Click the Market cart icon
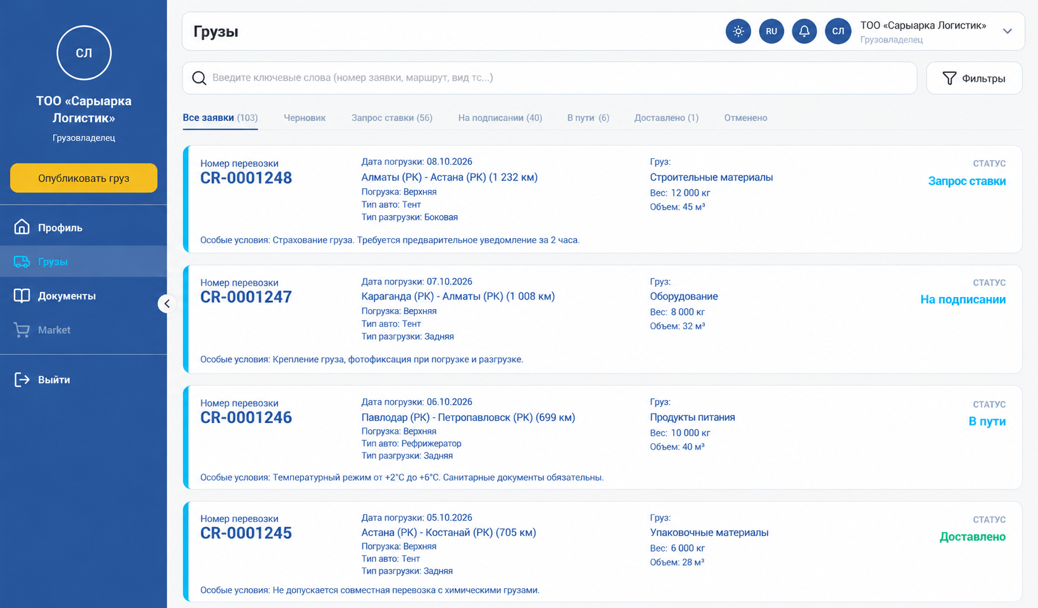The image size is (1038, 608). click(x=22, y=330)
